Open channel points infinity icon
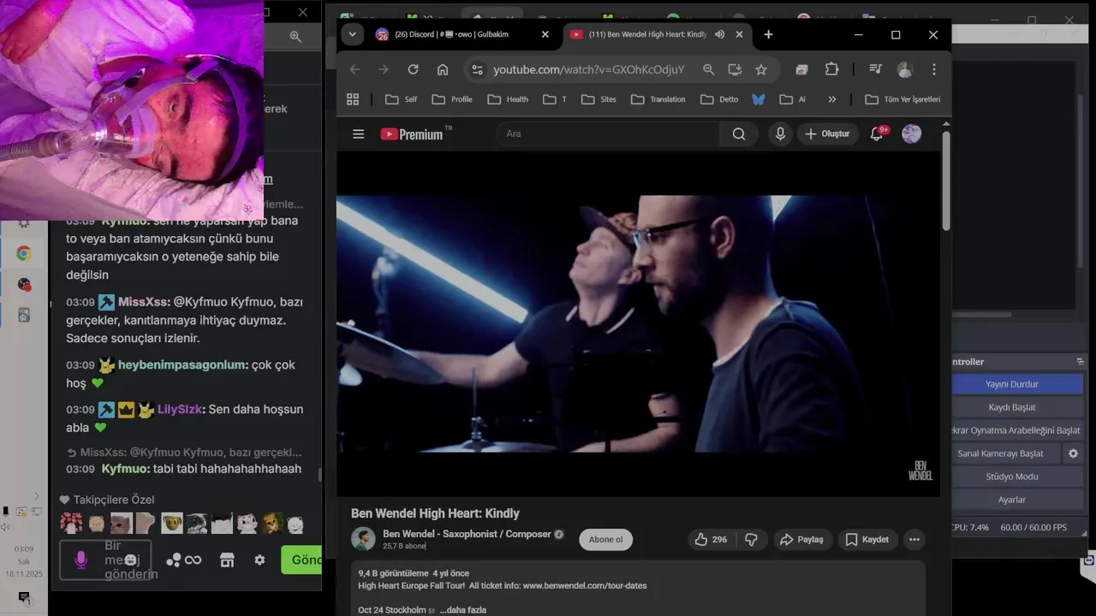Image resolution: width=1096 pixels, height=616 pixels. (x=193, y=560)
